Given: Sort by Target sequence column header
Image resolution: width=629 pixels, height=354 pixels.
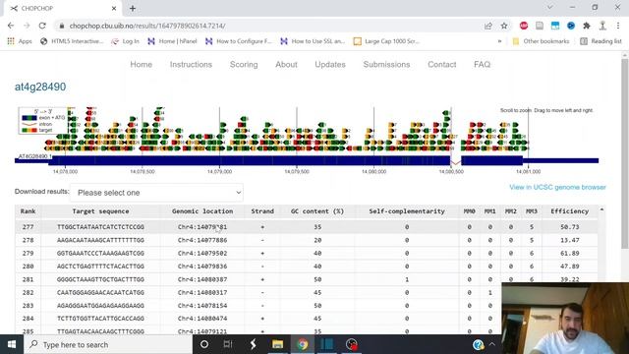Looking at the screenshot, I should tap(100, 211).
